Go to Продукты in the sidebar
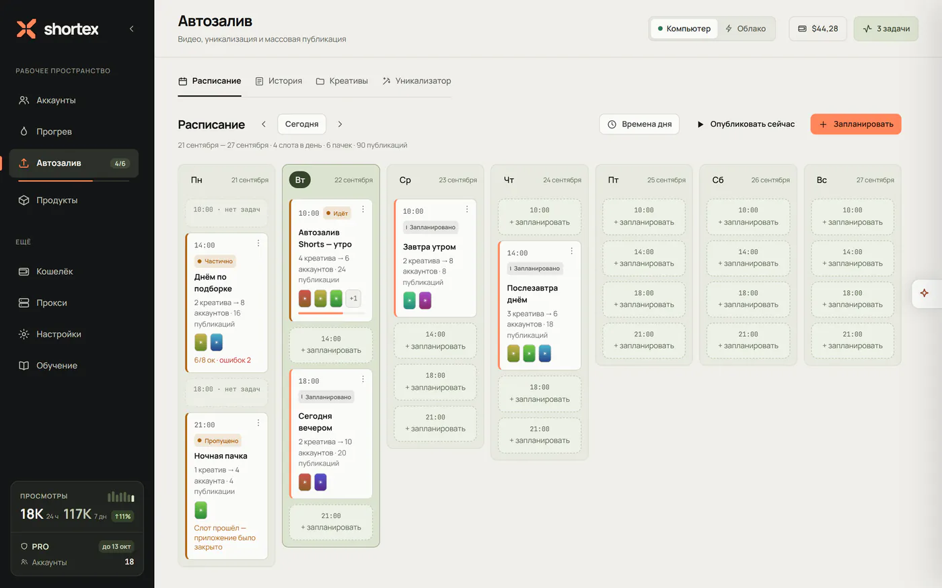The height and width of the screenshot is (588, 942). [74, 200]
